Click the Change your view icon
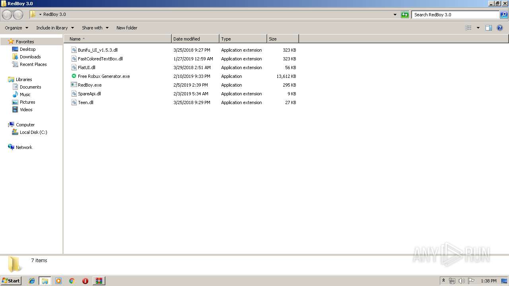Viewport: 509px width, 286px height. 468,28
